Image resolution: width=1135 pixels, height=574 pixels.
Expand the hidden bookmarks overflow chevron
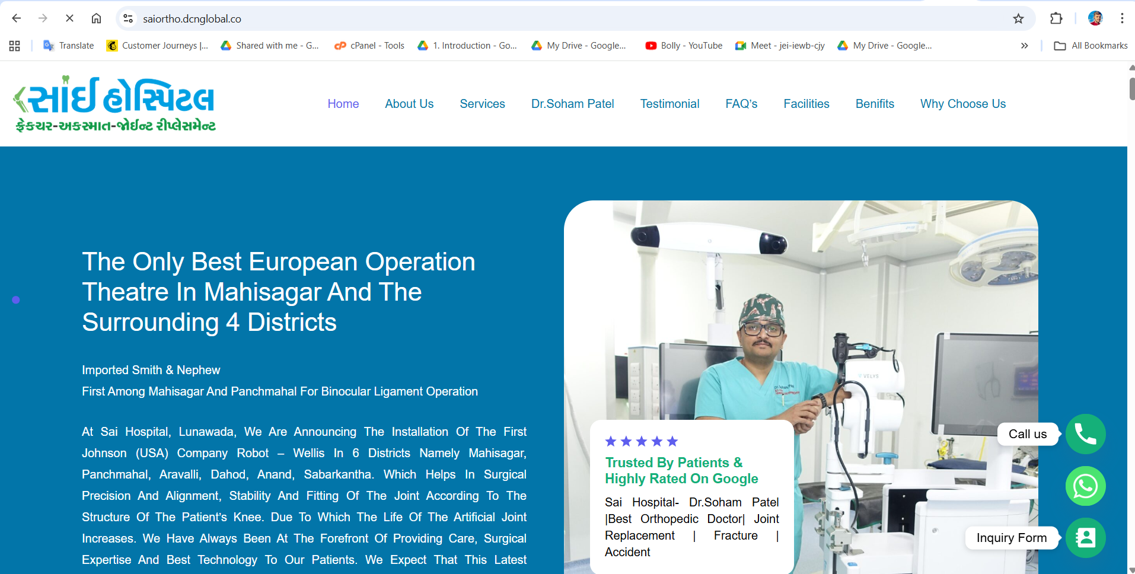tap(1024, 46)
